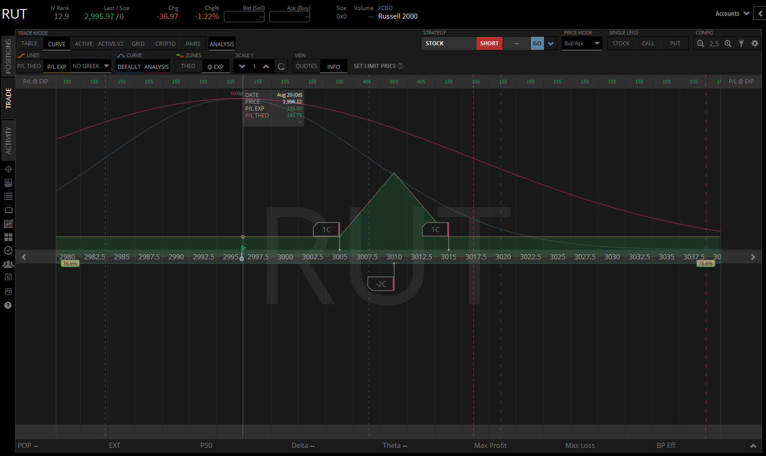The width and height of the screenshot is (766, 456).
Task: Switch to ANALYSIS trade mode
Action: 222,44
